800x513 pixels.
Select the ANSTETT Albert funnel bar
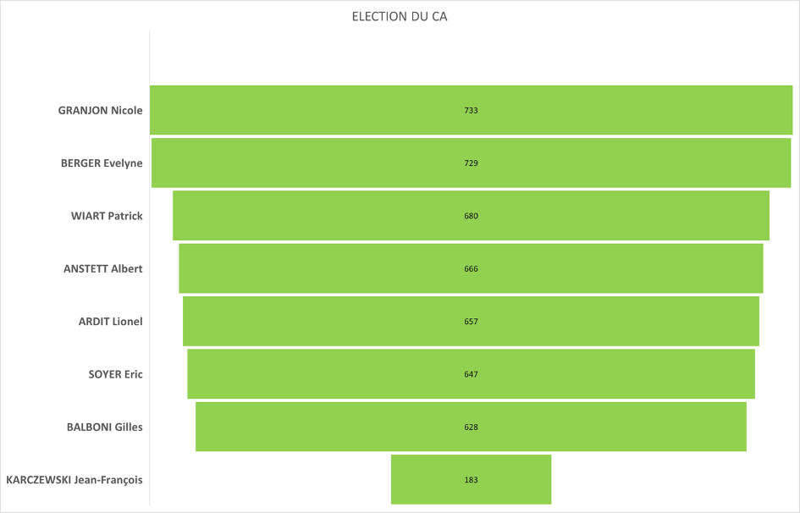coord(339,268)
